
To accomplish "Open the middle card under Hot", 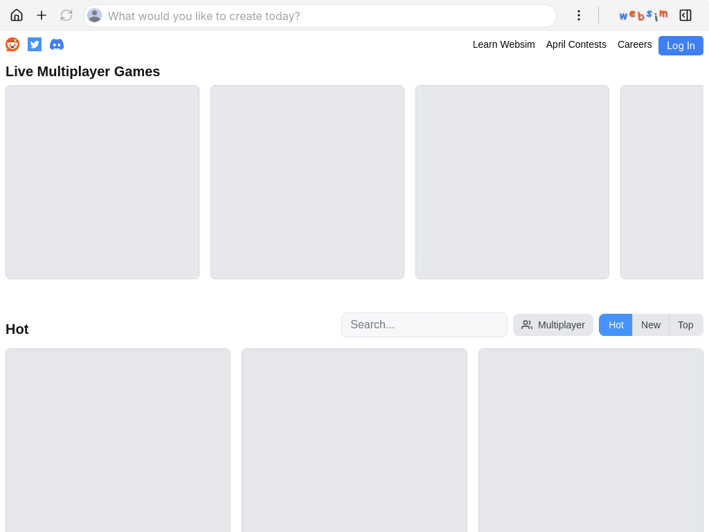I will click(354, 440).
